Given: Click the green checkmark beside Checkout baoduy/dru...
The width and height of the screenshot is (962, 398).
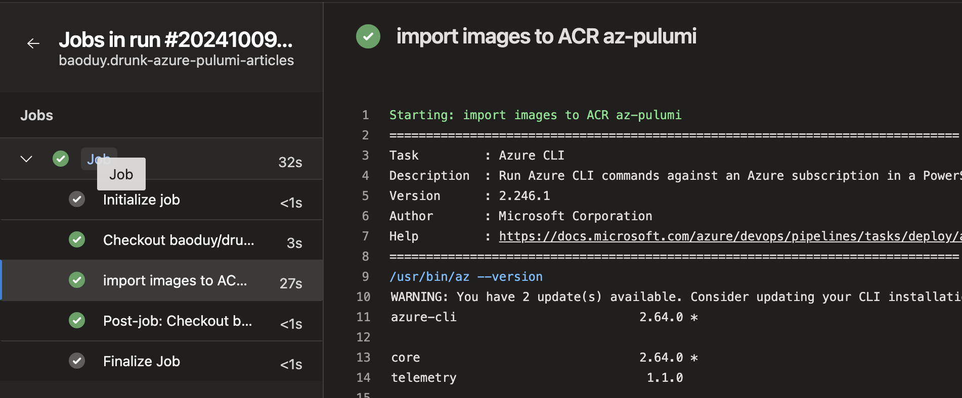Looking at the screenshot, I should (x=77, y=239).
